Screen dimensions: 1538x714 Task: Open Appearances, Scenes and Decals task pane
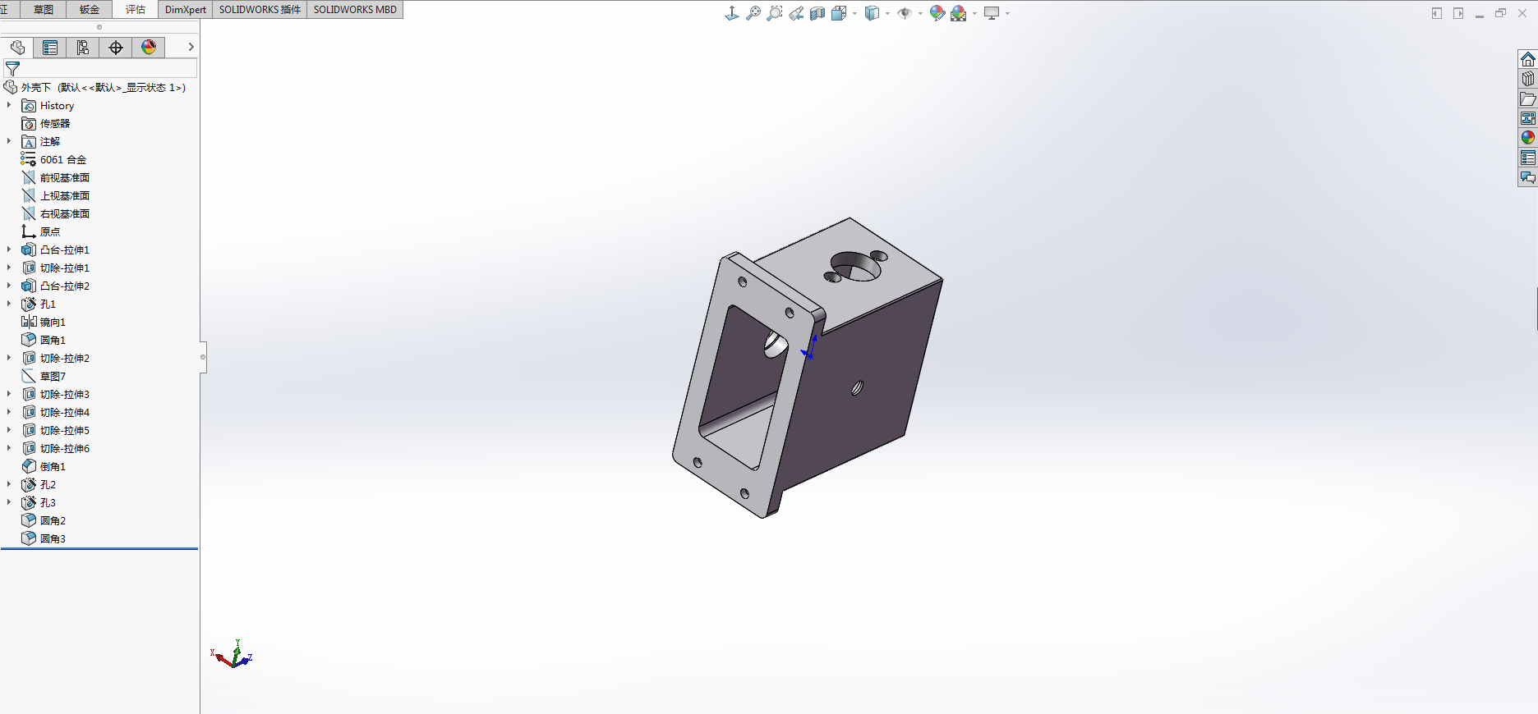[1527, 138]
